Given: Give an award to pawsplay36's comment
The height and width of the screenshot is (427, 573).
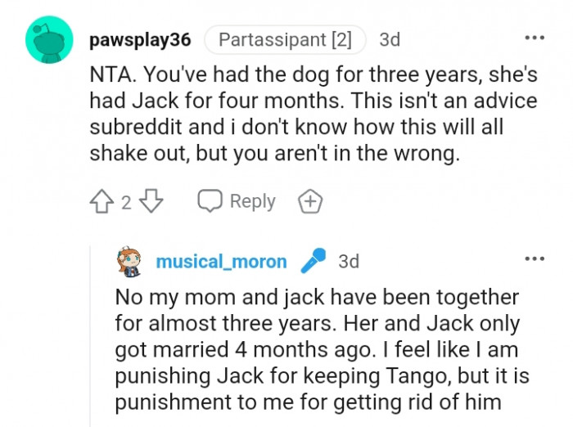Looking at the screenshot, I should tap(309, 202).
